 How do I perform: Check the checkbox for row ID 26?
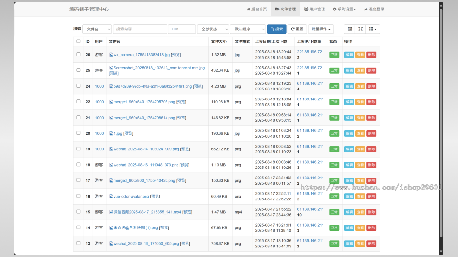coord(78,54)
